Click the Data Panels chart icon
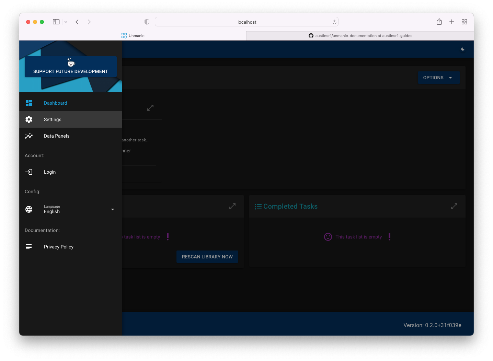 coord(29,136)
